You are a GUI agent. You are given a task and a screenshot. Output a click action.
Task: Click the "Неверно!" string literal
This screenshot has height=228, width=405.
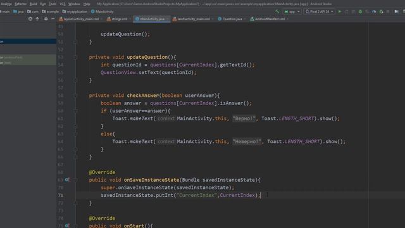(x=247, y=142)
